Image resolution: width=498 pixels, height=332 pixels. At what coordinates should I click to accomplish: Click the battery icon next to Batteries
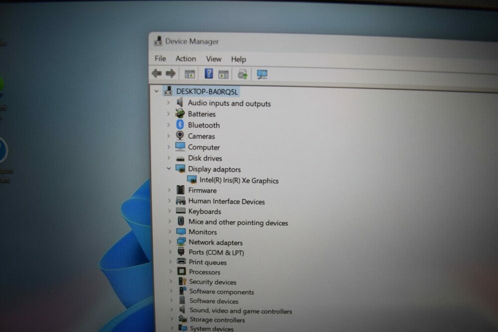tap(180, 113)
